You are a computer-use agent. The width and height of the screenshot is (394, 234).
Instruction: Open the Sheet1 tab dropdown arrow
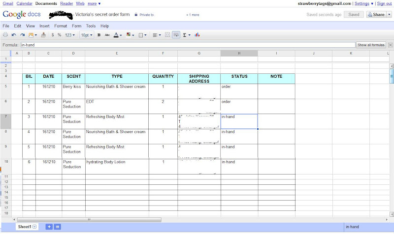pos(34,227)
